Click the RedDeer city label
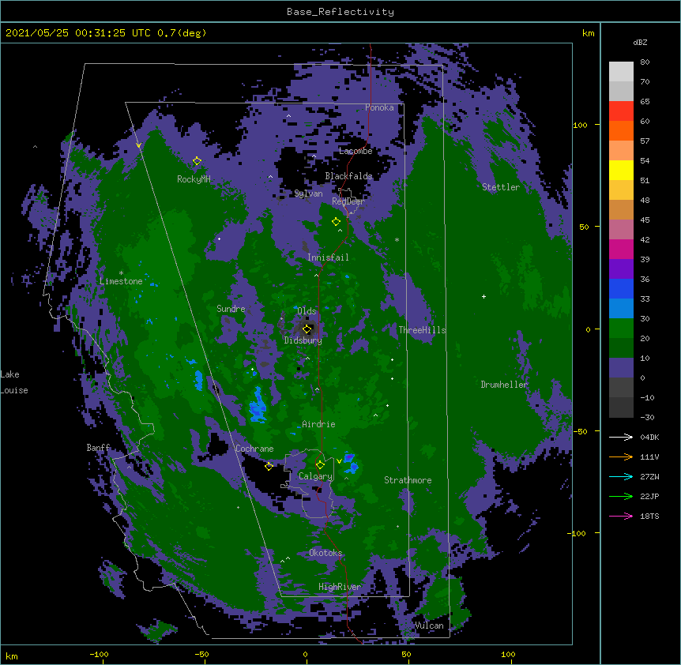 pyautogui.click(x=348, y=201)
